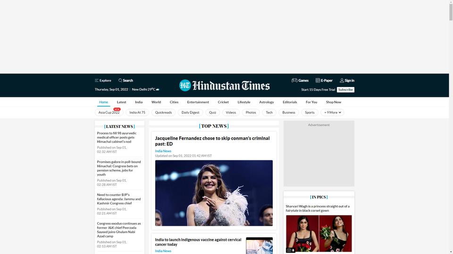Open the Astrology section

click(266, 102)
